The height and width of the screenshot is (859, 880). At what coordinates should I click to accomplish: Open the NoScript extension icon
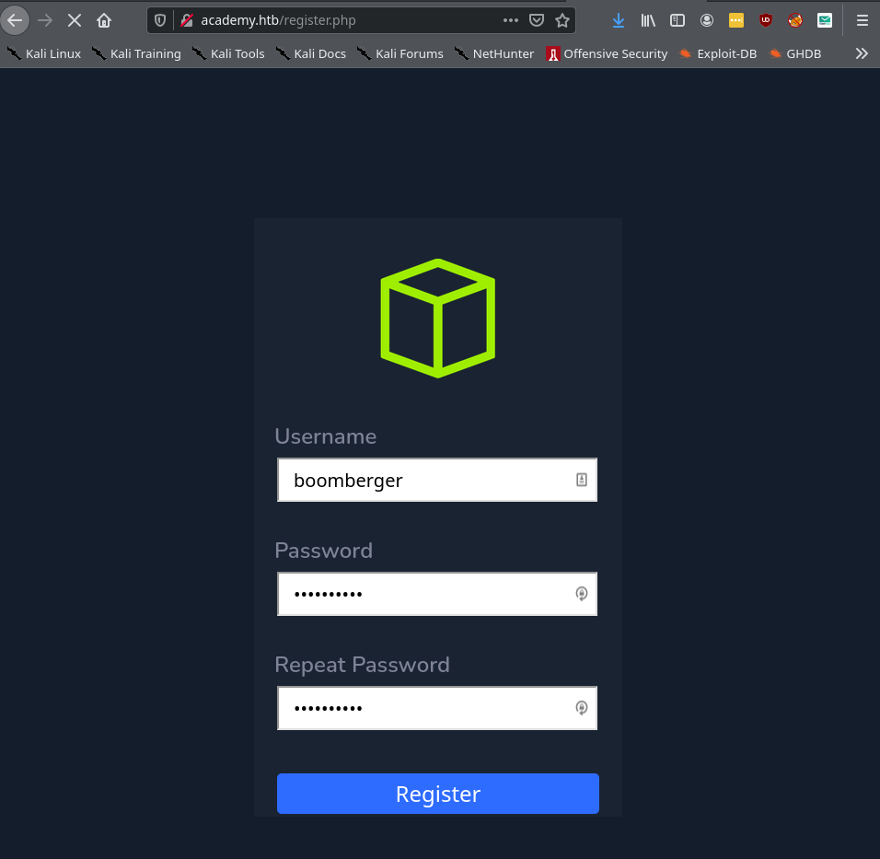[794, 19]
